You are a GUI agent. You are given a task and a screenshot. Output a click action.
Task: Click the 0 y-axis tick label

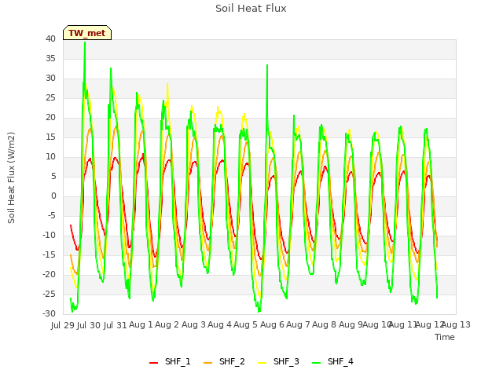53,196
